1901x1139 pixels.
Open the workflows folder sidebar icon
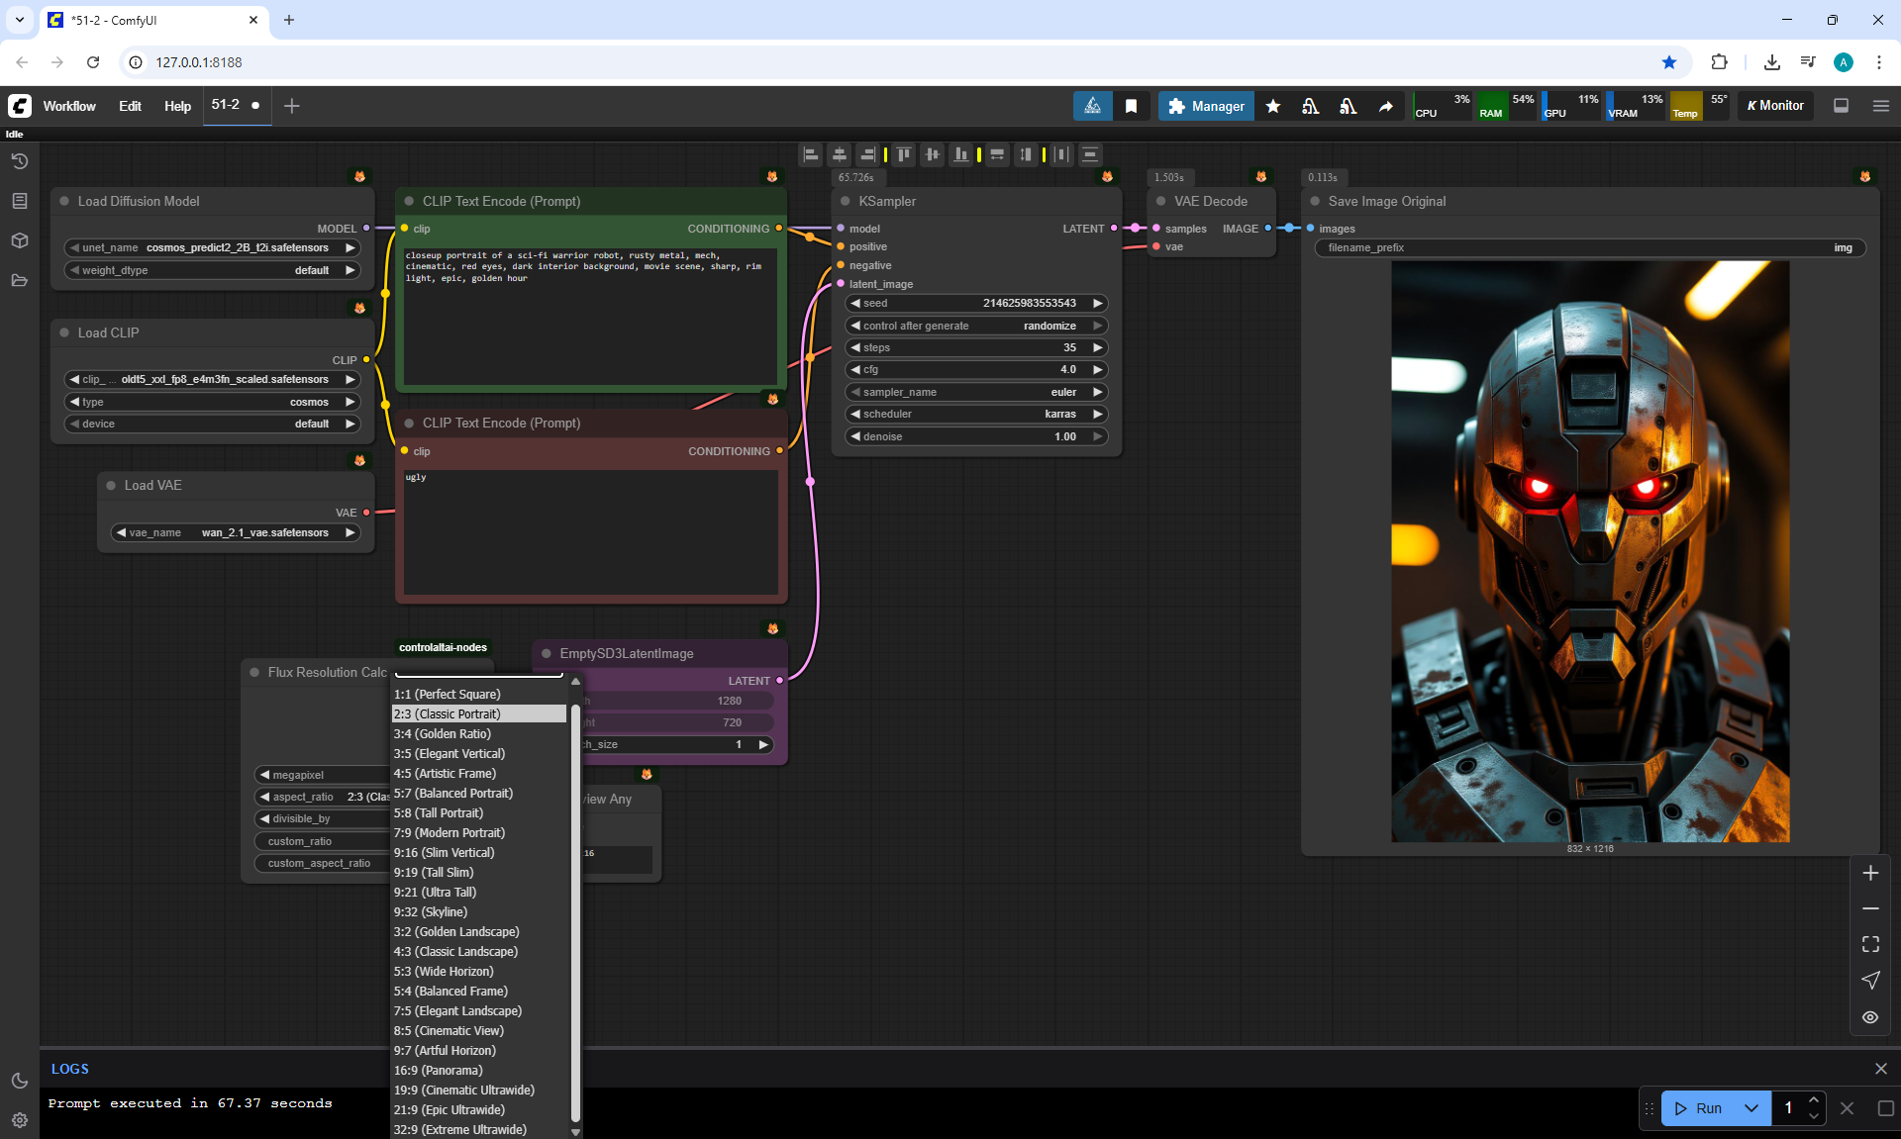(19, 280)
